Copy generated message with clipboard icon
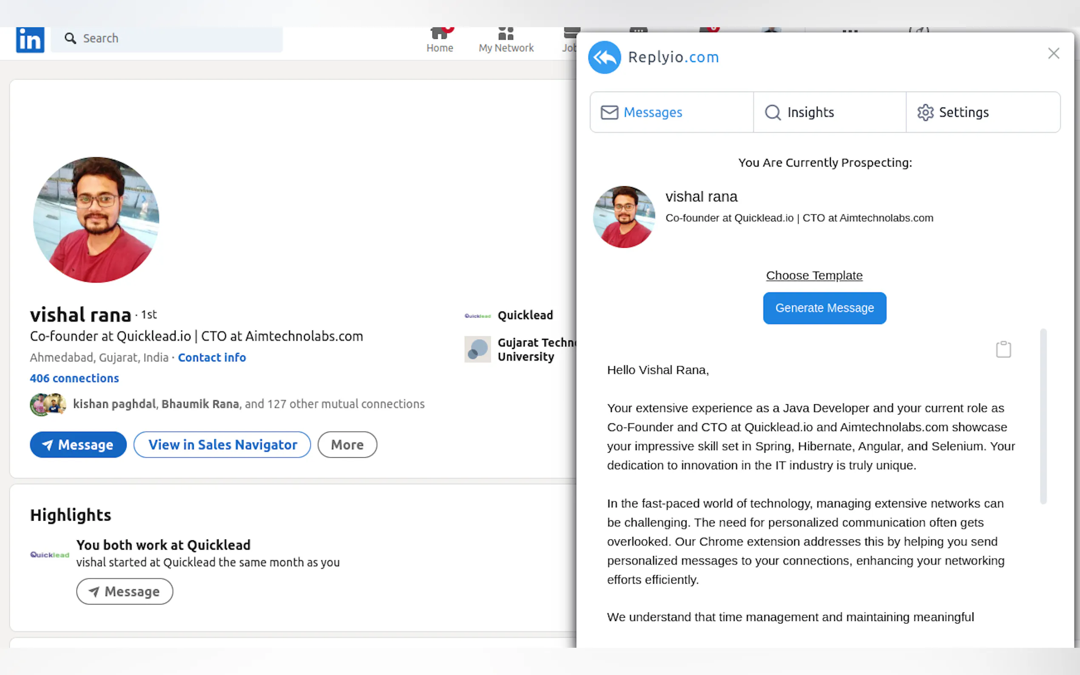The height and width of the screenshot is (675, 1080). (1003, 349)
